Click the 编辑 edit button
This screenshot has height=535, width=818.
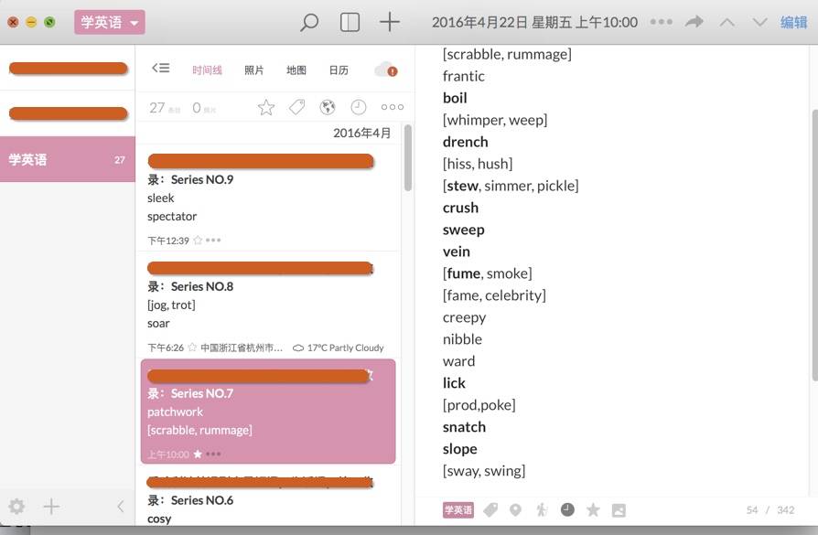(x=793, y=22)
